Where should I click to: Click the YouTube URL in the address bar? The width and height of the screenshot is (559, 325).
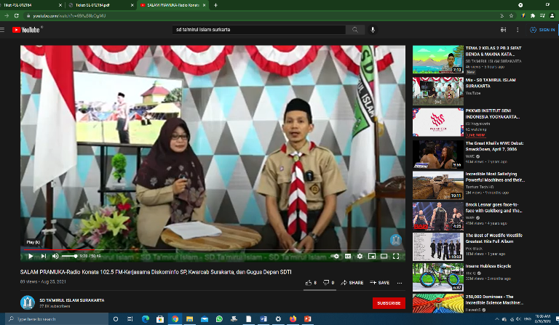tap(70, 16)
